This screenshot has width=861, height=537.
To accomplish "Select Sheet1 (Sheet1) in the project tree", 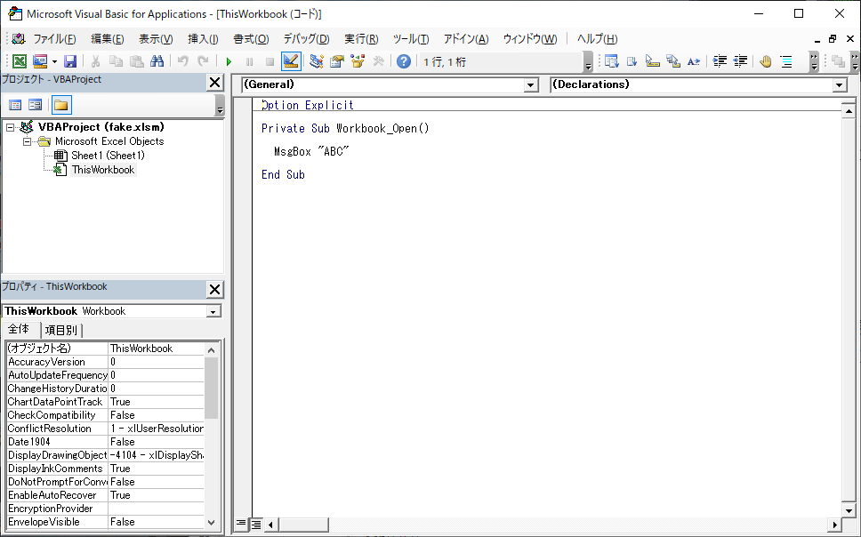I will click(x=107, y=156).
